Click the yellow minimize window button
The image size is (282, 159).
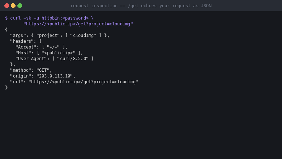point(13,6)
